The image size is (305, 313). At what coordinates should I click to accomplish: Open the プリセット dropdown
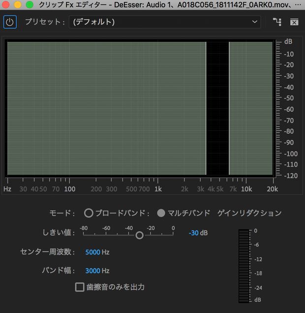[x=164, y=22]
